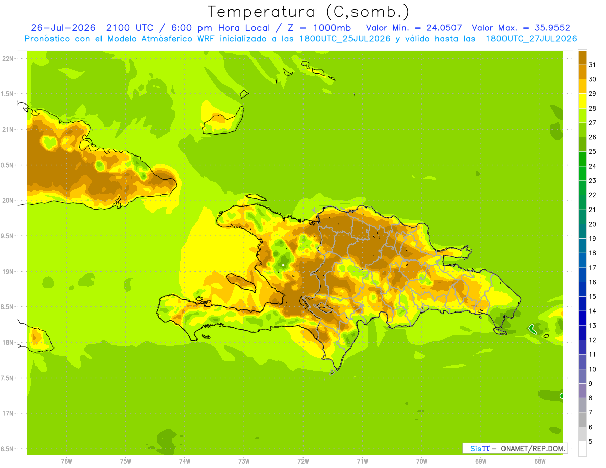Click the colorbar label '5'

click(x=590, y=441)
